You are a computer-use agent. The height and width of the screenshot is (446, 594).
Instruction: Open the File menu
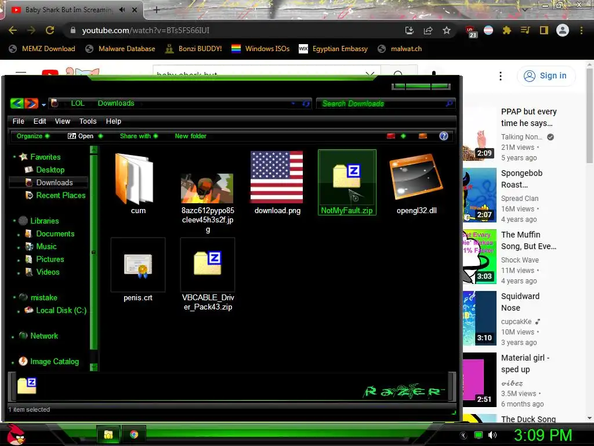(x=18, y=121)
